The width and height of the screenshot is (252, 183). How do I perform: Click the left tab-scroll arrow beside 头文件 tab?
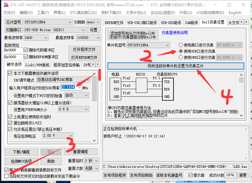pyautogui.click(x=241, y=22)
